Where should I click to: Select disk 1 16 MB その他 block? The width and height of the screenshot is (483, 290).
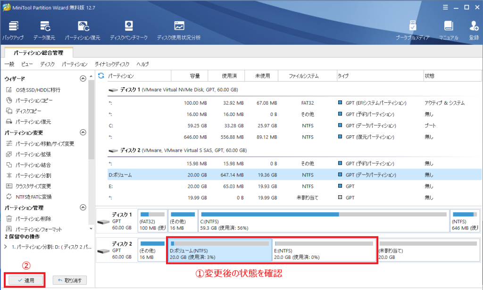tap(183, 221)
